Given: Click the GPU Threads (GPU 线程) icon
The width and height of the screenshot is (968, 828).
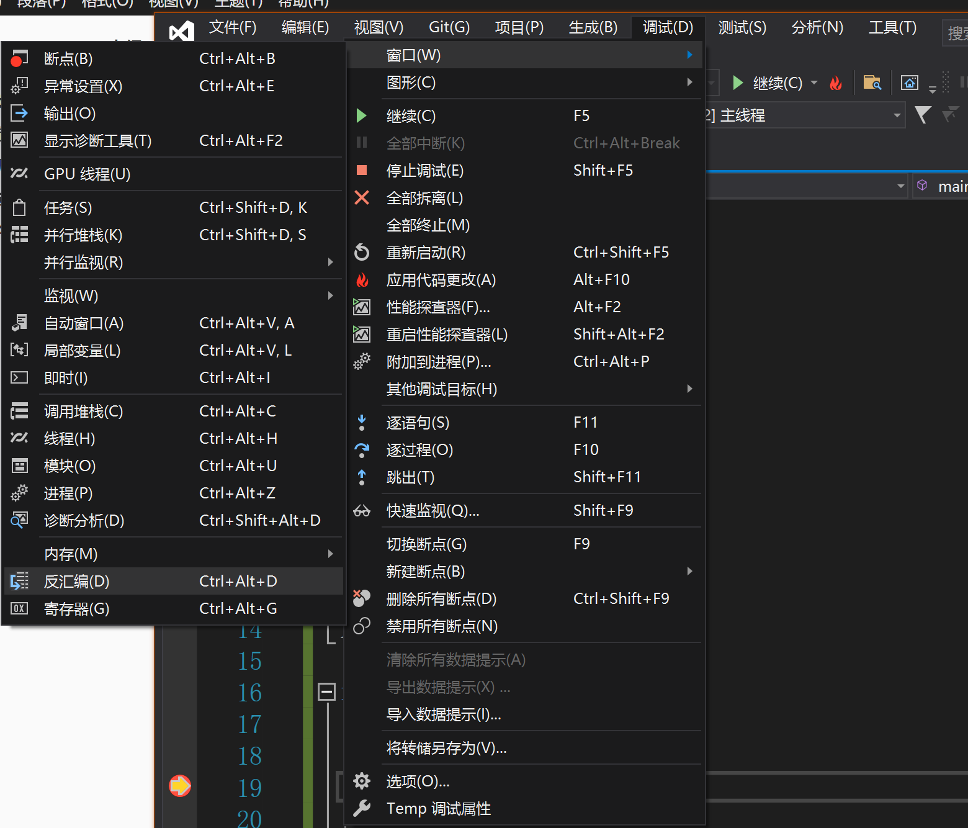Looking at the screenshot, I should coord(19,174).
